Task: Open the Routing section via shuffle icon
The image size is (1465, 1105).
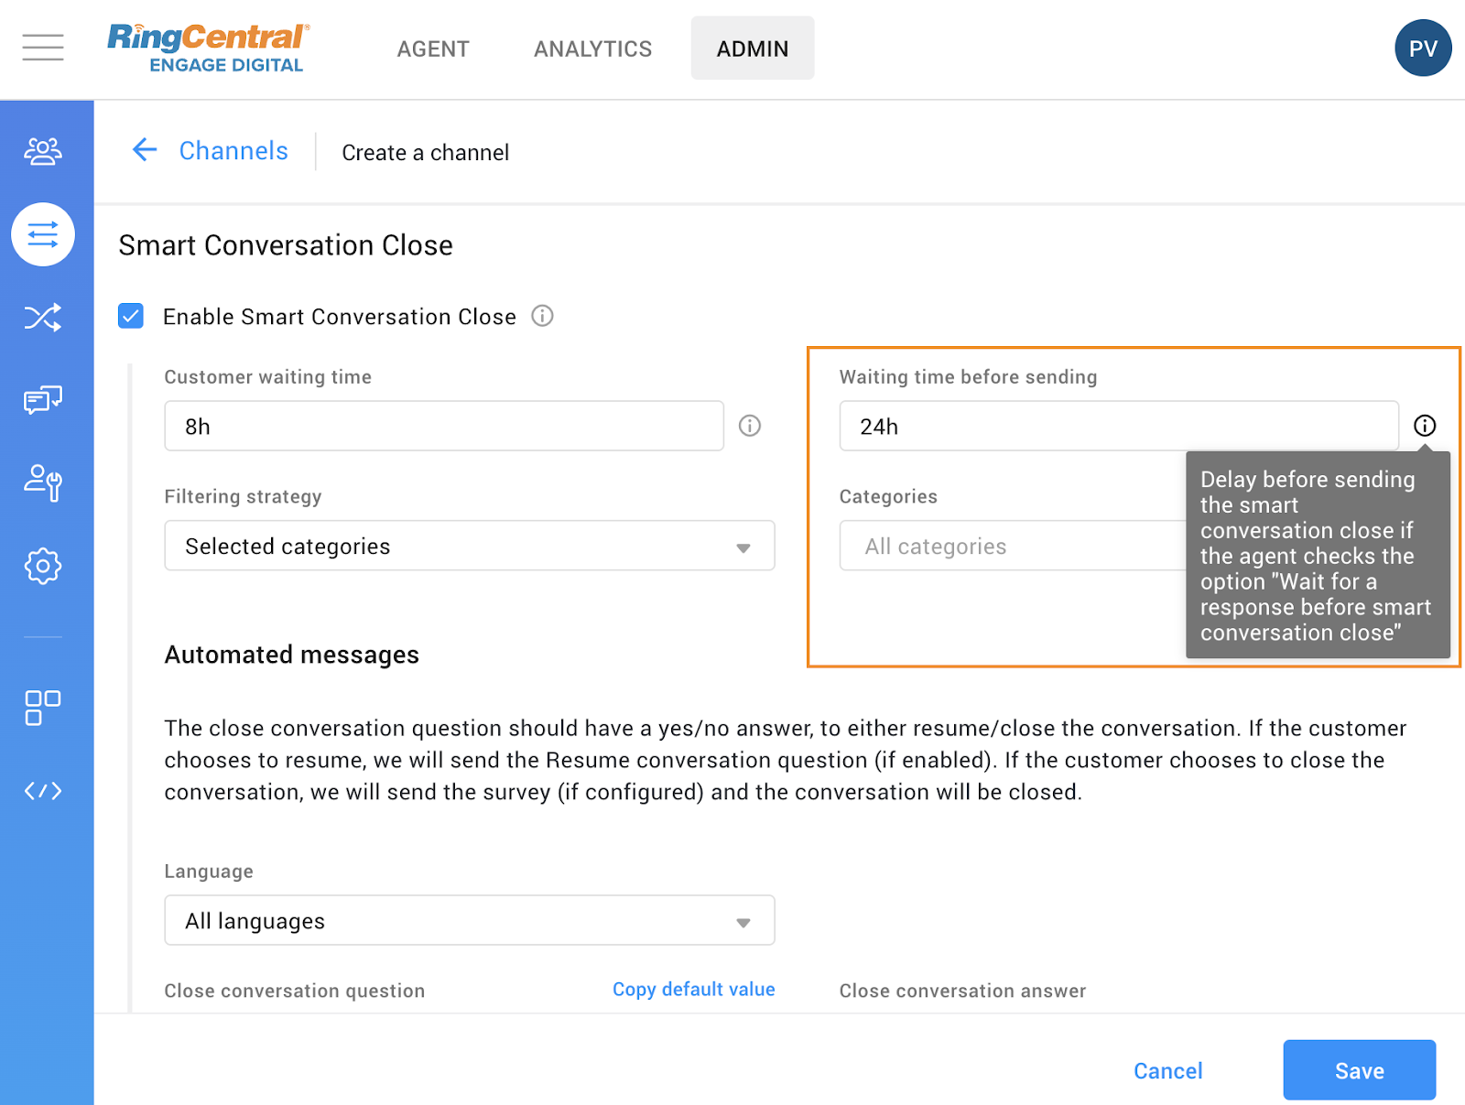Action: click(42, 318)
